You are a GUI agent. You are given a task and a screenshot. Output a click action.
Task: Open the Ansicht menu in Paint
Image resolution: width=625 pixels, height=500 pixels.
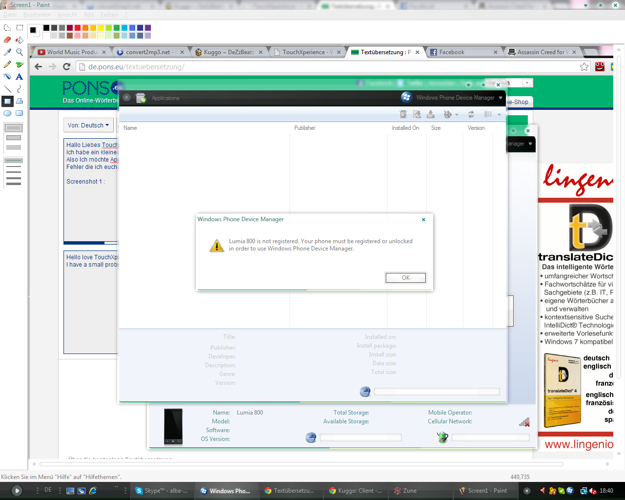point(67,15)
